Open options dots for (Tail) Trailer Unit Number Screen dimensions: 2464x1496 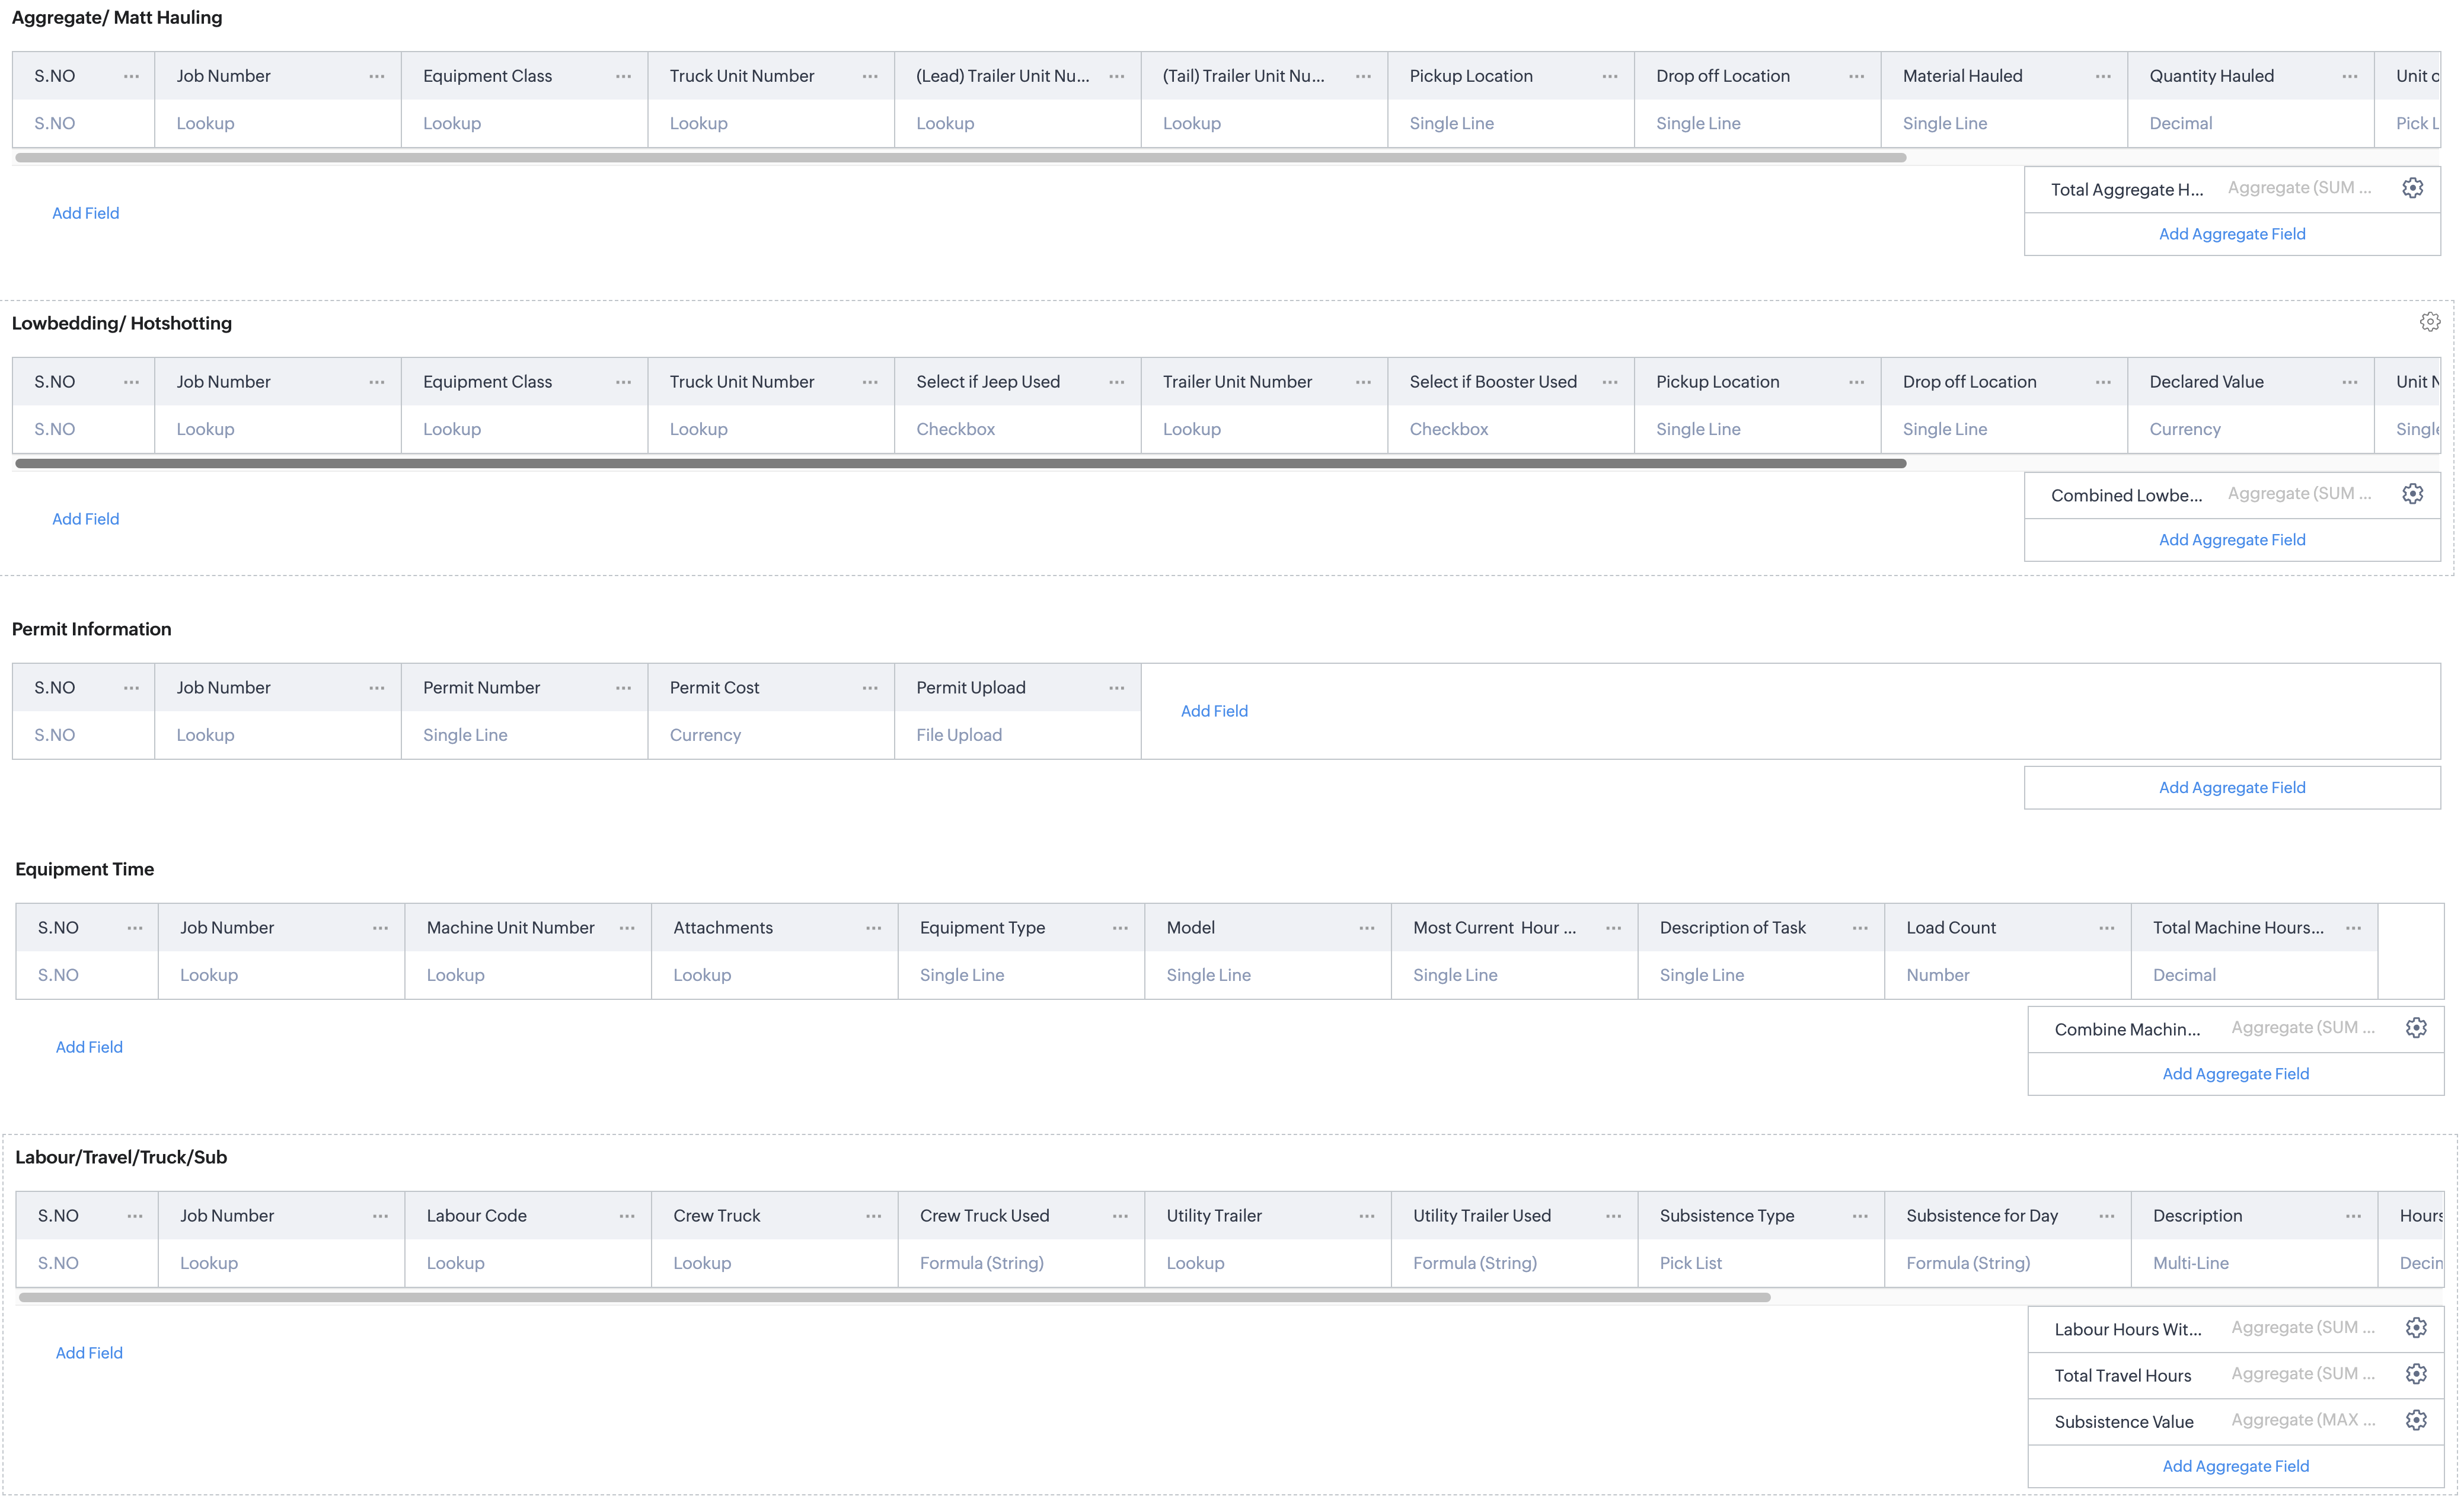coord(1363,76)
